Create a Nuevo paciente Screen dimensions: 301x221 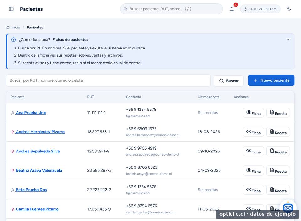(x=271, y=80)
